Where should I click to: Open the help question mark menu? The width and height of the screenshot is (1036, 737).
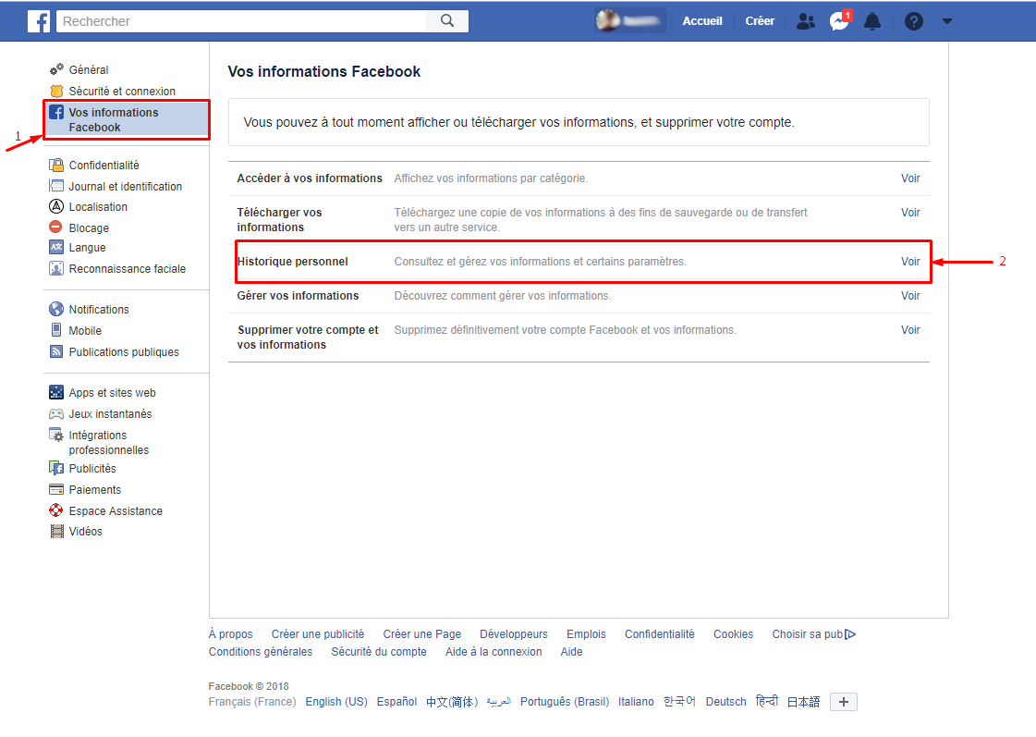click(x=914, y=21)
